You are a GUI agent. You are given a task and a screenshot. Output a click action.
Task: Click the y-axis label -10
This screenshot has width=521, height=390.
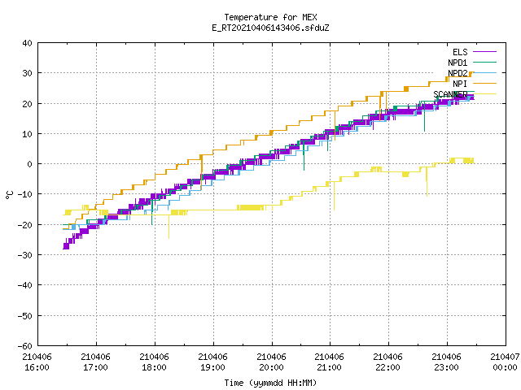tap(25, 194)
